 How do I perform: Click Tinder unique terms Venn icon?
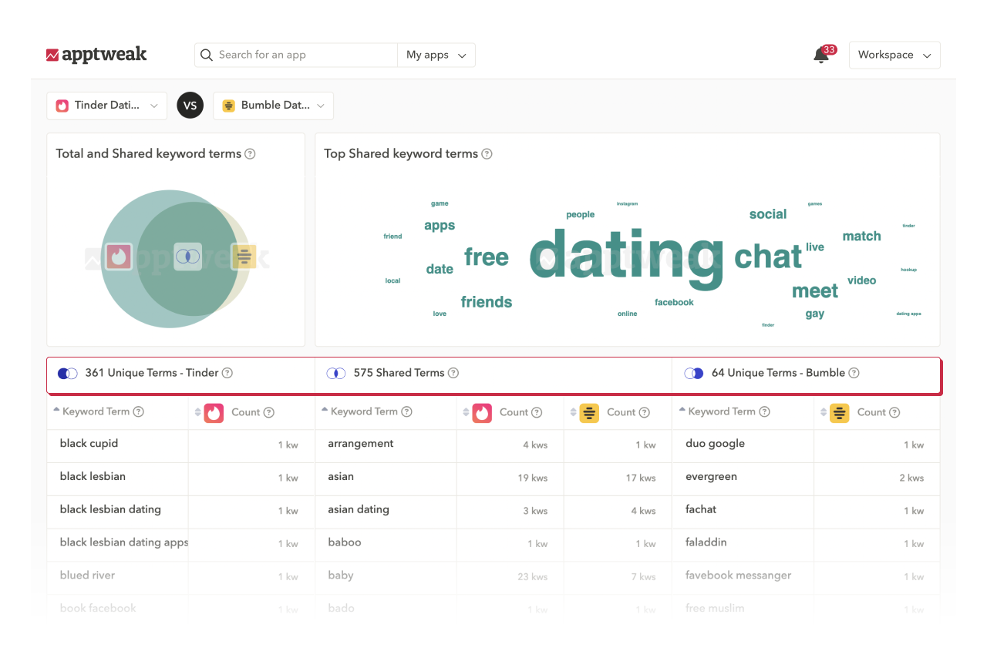click(68, 374)
